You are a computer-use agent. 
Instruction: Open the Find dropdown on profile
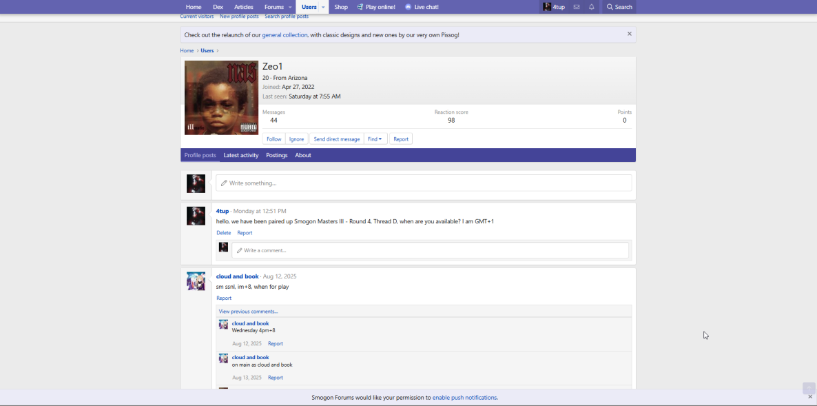[375, 139]
